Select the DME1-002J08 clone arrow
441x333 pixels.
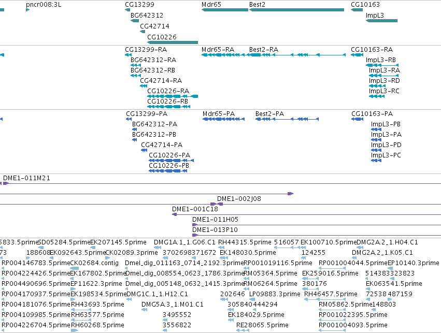(220, 204)
